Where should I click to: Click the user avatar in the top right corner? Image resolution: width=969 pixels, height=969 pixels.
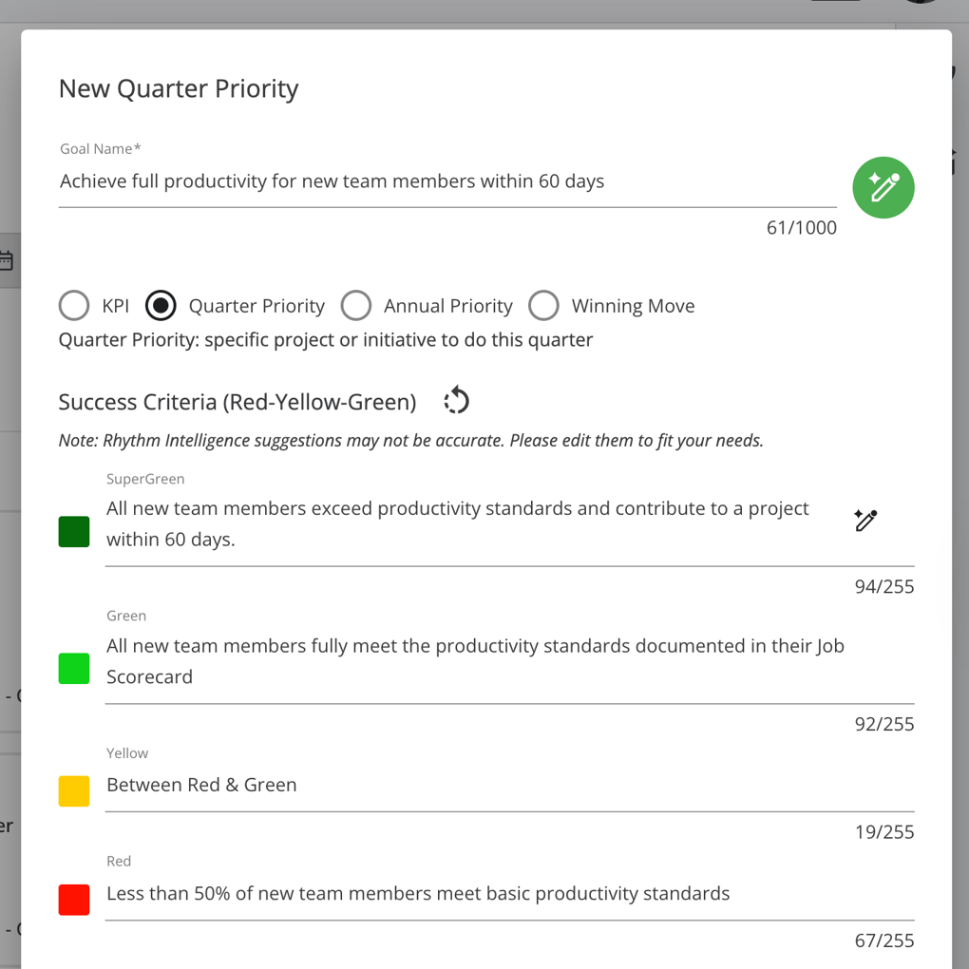click(x=920, y=3)
